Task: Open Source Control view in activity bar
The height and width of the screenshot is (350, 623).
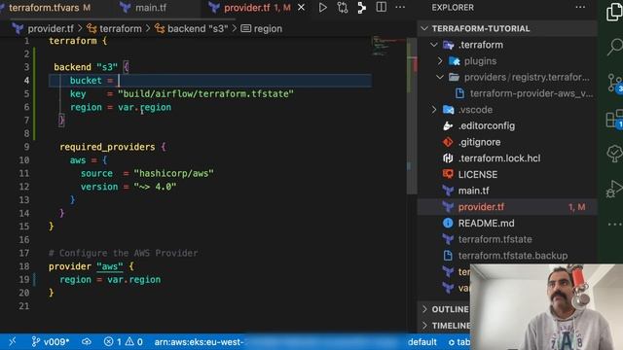Action: pos(614,84)
